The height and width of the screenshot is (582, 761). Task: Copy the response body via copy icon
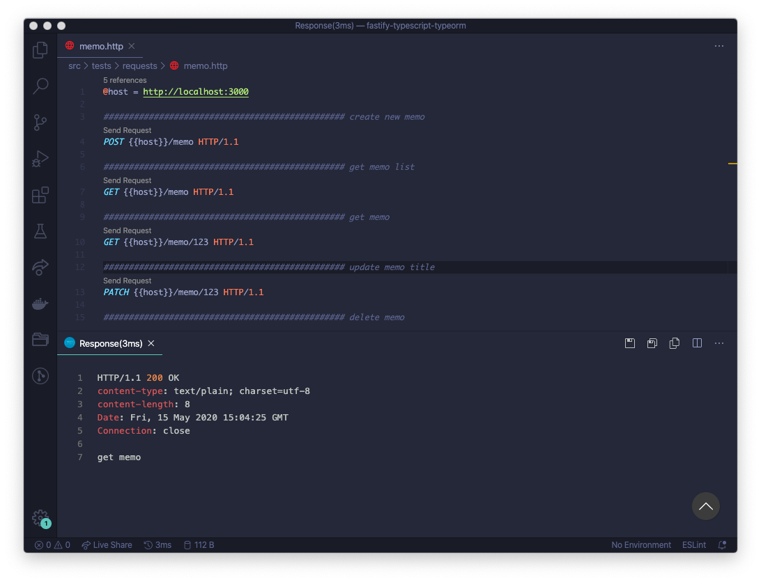pyautogui.click(x=674, y=343)
